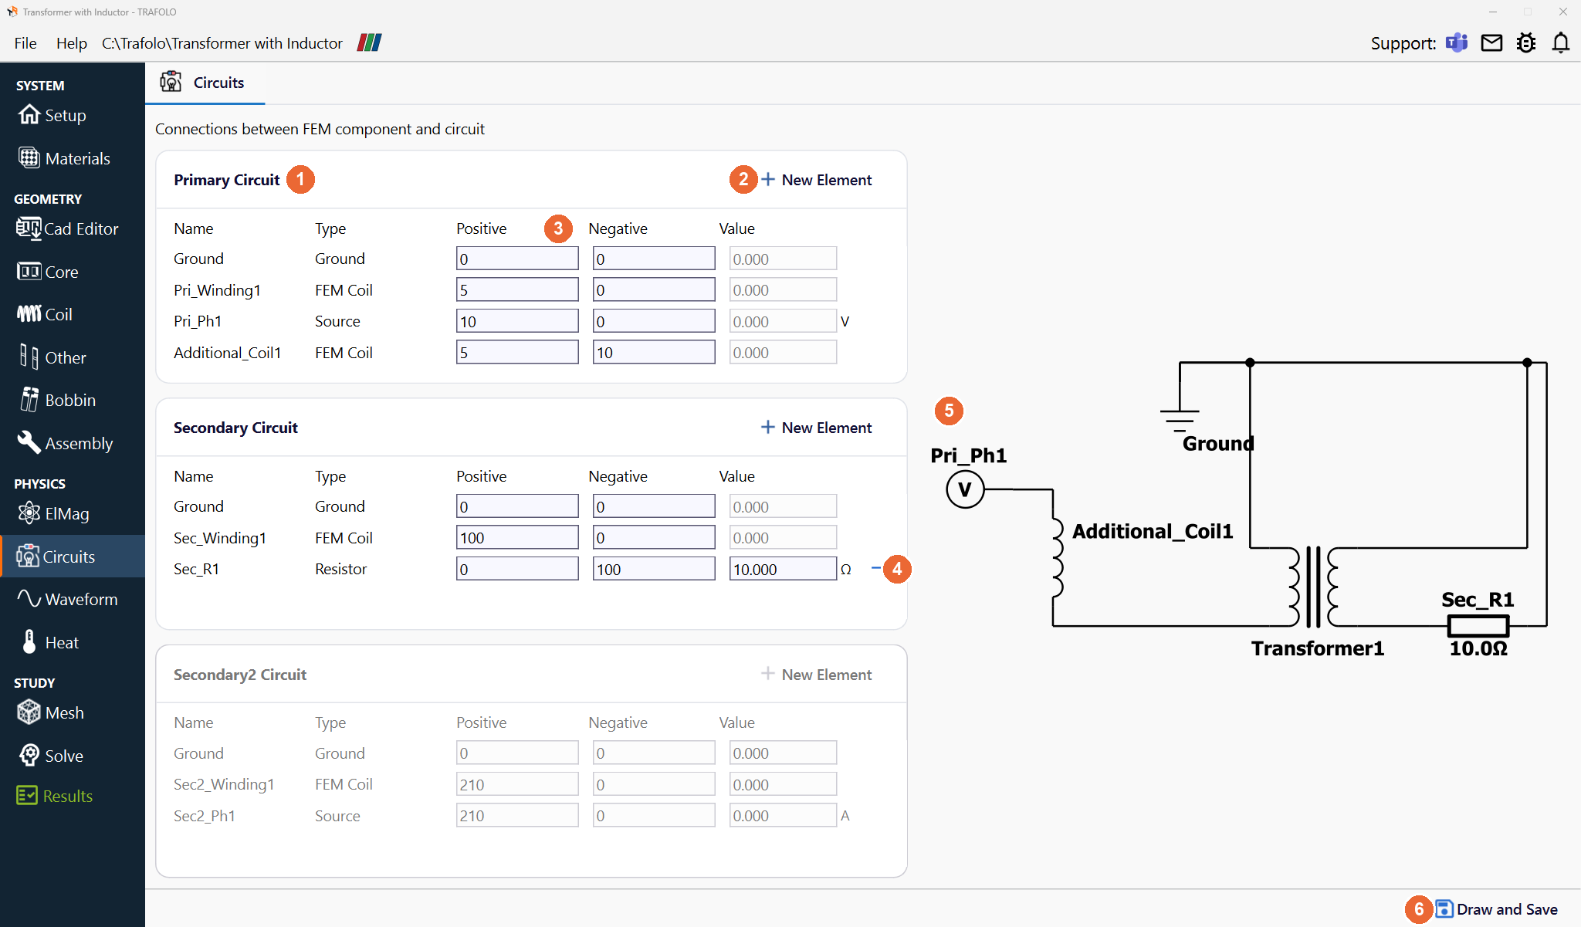Remove the Sec_R1 resistor element
This screenshot has height=927, width=1581.
(875, 568)
